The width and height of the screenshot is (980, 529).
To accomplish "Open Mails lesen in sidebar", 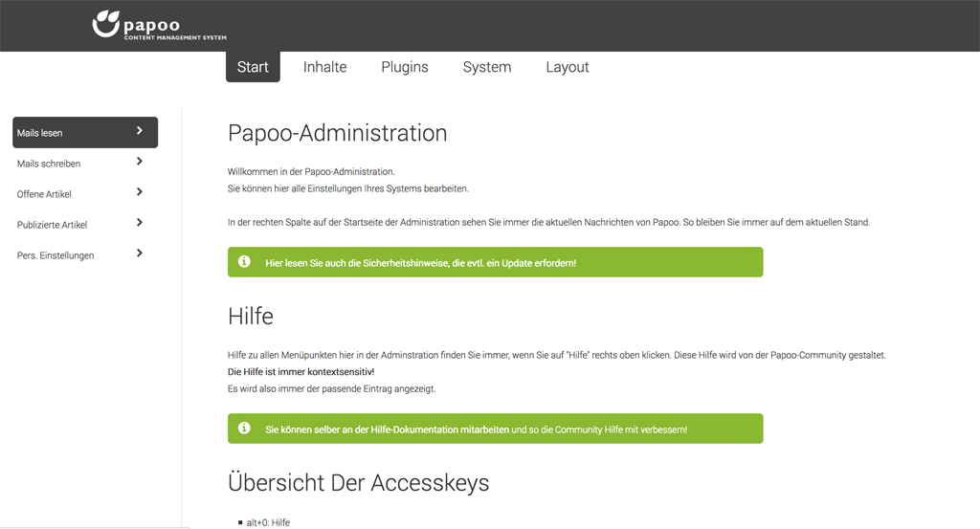I will pos(85,132).
